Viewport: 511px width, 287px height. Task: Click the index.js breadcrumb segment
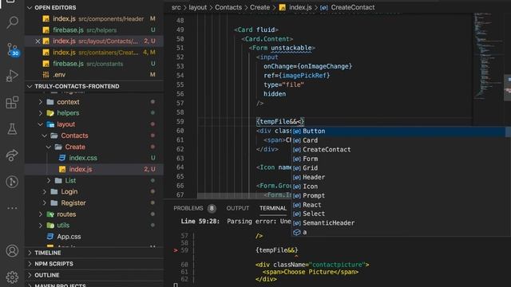tap(295, 7)
